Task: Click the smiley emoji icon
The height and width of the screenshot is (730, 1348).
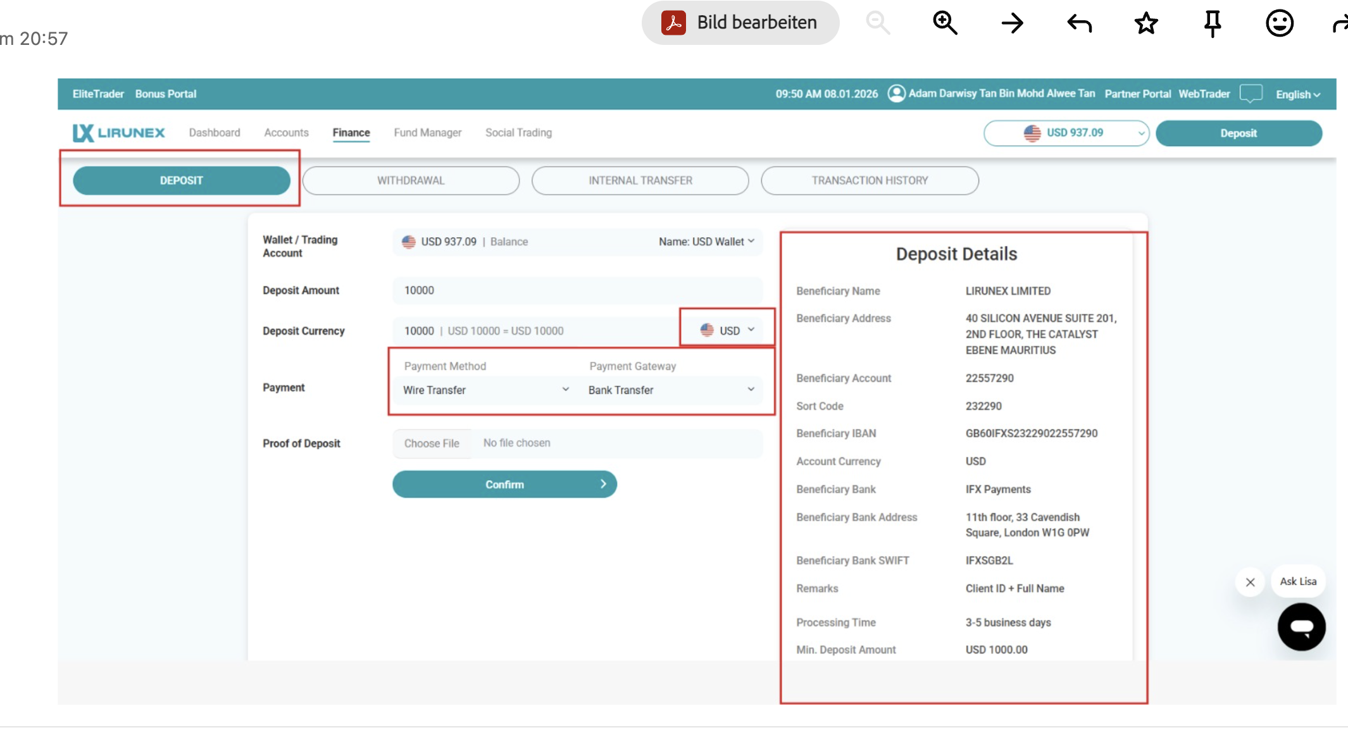Action: (1279, 23)
